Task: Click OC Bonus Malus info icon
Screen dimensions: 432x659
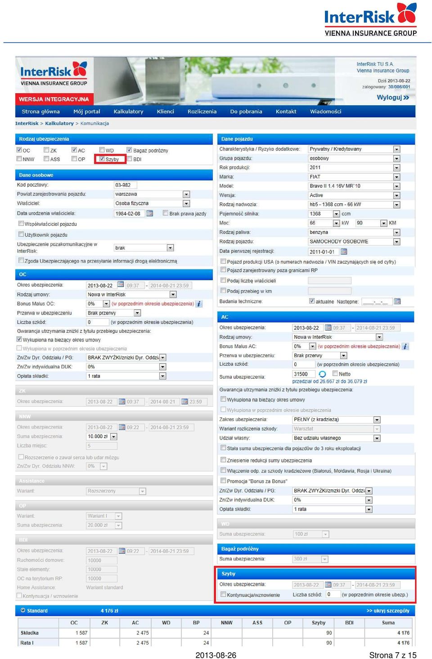Action: (x=199, y=304)
